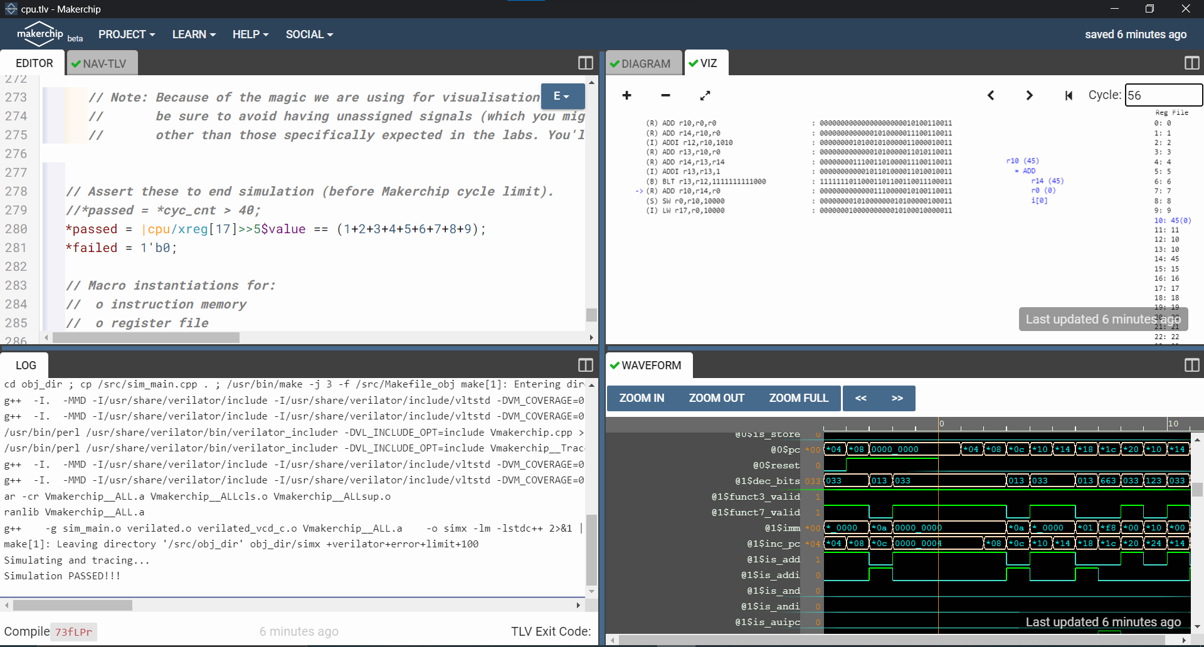Click the VIZ fit-to-view expand icon
Viewport: 1204px width, 647px height.
click(x=705, y=95)
